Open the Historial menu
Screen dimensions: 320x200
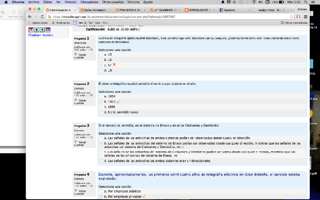(70, 2)
